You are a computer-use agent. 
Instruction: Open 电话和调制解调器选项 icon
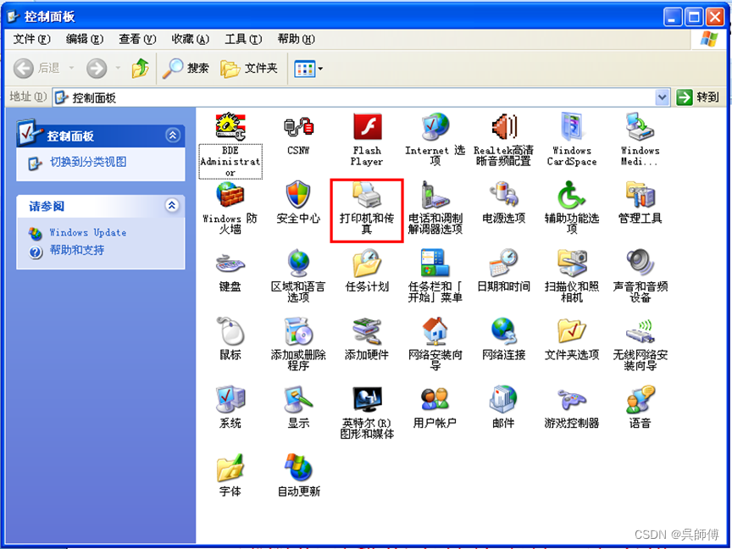coord(435,196)
